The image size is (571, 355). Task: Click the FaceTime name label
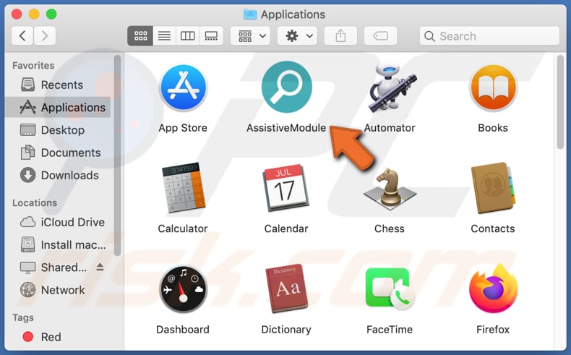coord(390,330)
